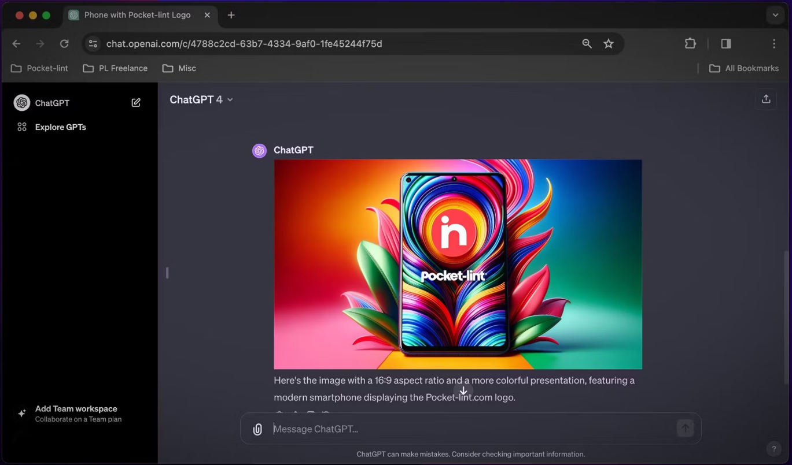Go forward in the browser history
Screen dimensions: 792x465
point(40,44)
